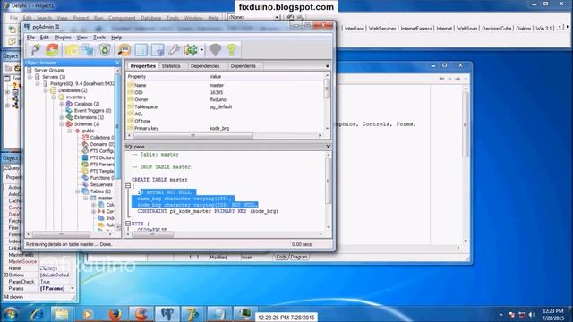Collapse the WITH code fold marker
Image resolution: width=573 pixels, height=322 pixels.
(128, 224)
